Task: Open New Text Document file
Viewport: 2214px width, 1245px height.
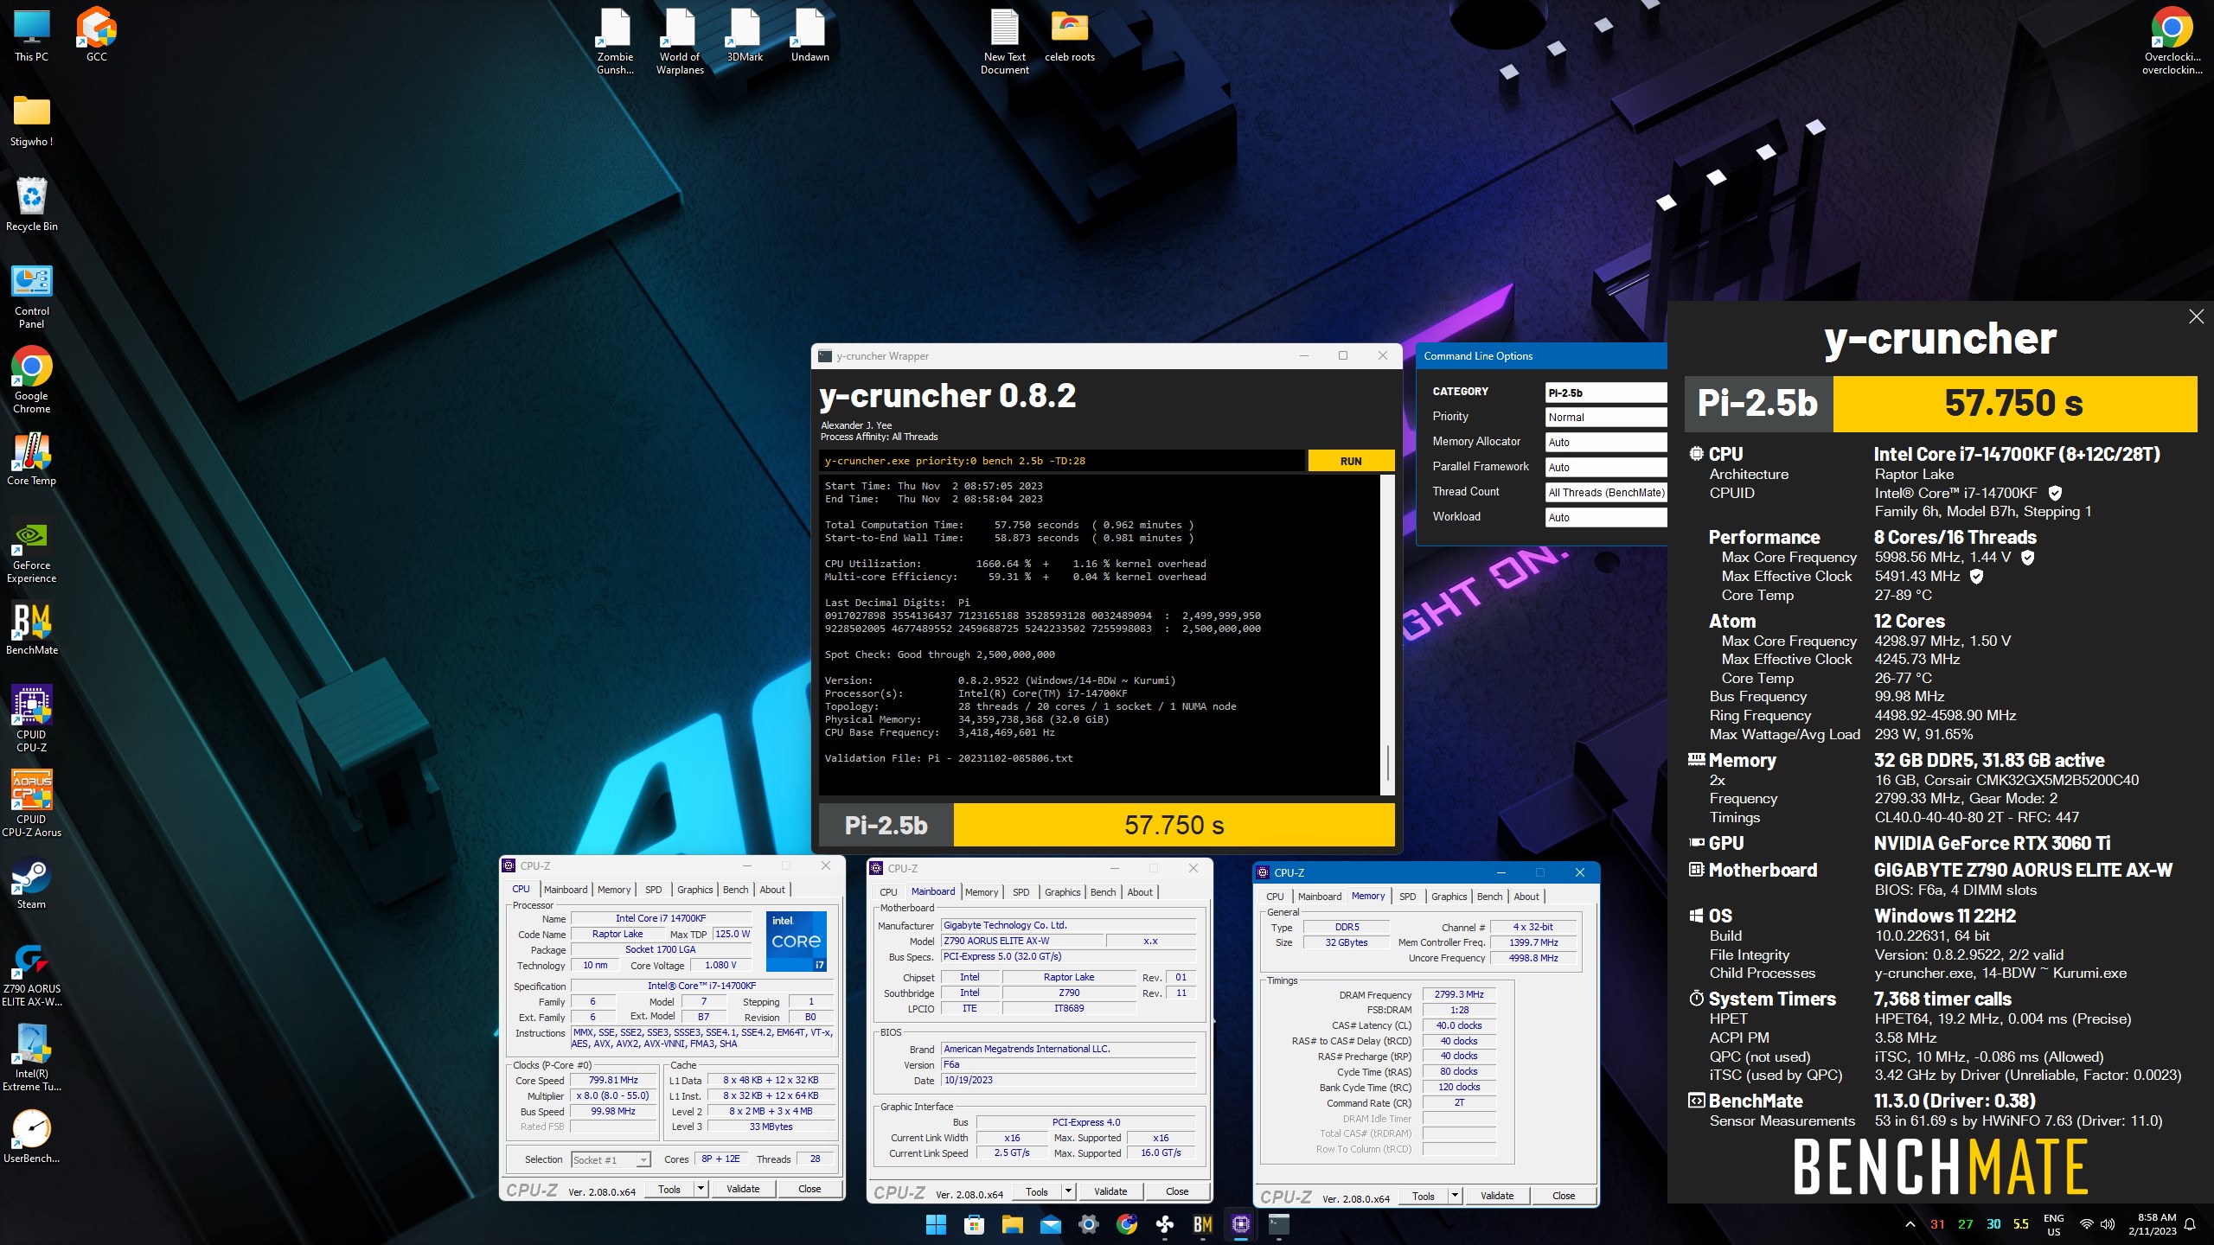Action: pyautogui.click(x=1004, y=41)
